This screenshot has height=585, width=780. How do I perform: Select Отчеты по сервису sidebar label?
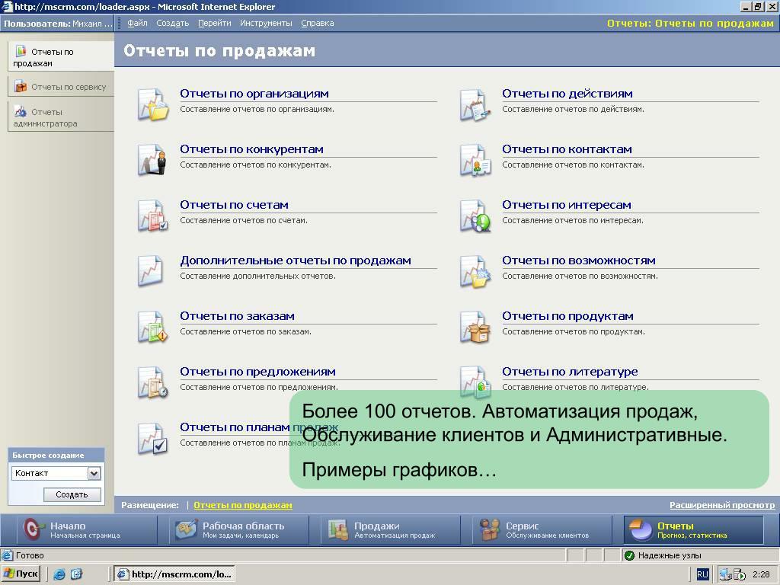pyautogui.click(x=69, y=87)
